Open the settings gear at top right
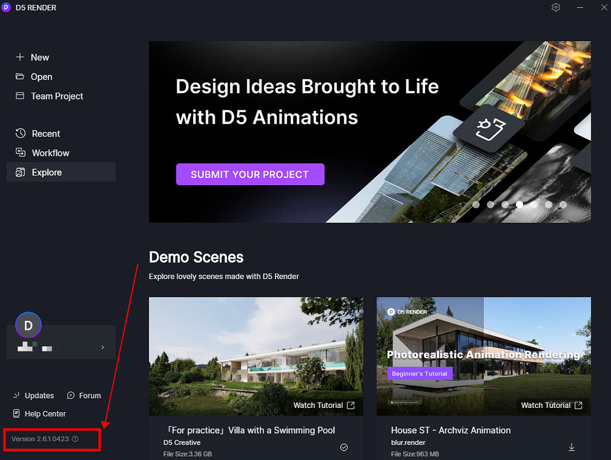Viewport: 611px width, 460px height. pyautogui.click(x=556, y=7)
